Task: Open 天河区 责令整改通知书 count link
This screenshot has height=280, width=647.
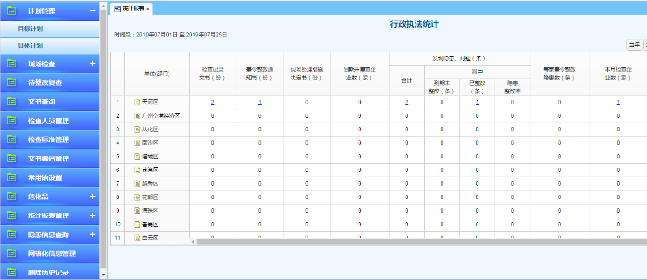Action: (260, 102)
